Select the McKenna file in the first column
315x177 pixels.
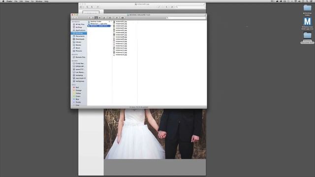[x=99, y=24]
